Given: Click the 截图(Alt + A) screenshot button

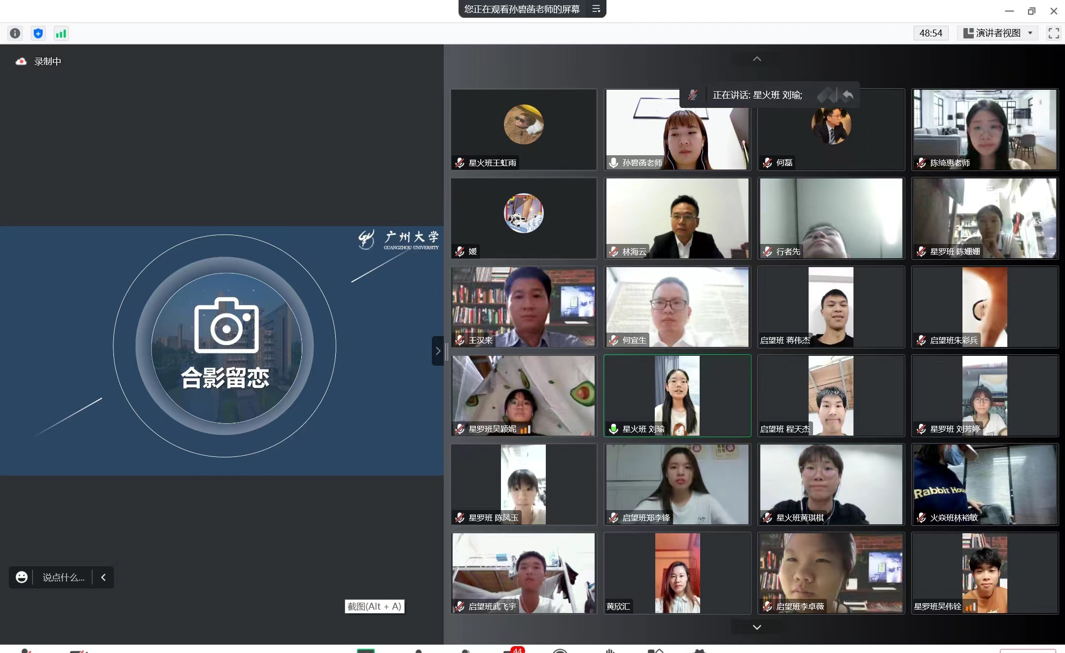Looking at the screenshot, I should [x=374, y=606].
